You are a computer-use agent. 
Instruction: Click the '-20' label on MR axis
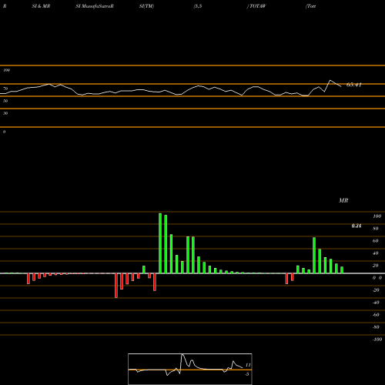point(376,290)
